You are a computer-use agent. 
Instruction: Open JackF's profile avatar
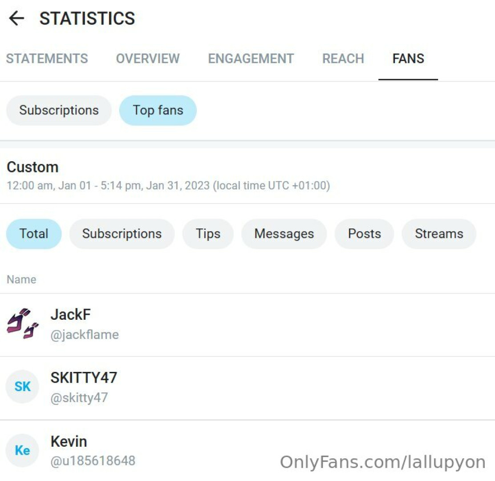[23, 324]
